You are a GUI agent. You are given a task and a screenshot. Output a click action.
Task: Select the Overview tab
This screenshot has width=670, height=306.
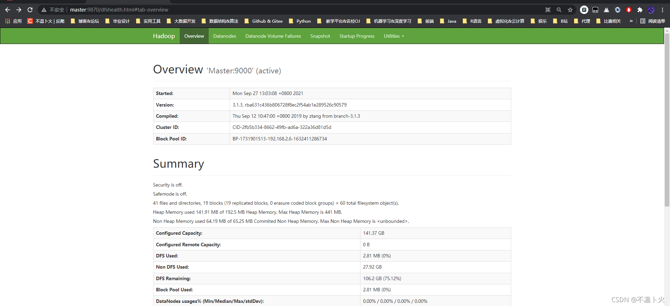tap(194, 36)
